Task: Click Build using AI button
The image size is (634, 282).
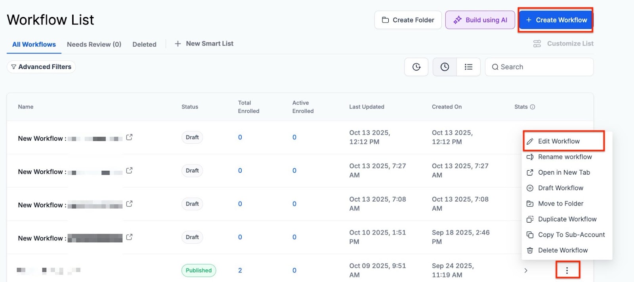Action: (x=480, y=20)
